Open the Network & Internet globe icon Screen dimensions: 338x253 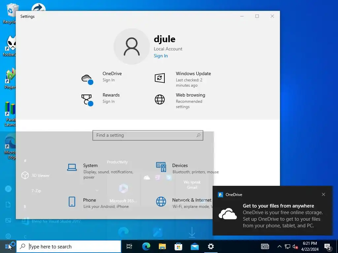(161, 202)
